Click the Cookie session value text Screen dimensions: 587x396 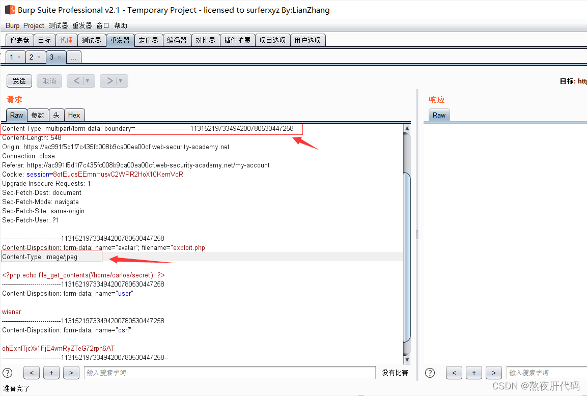[x=118, y=175]
